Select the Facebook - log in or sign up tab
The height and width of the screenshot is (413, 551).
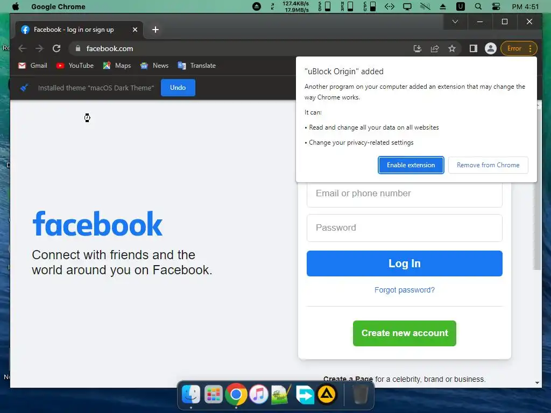pos(79,30)
